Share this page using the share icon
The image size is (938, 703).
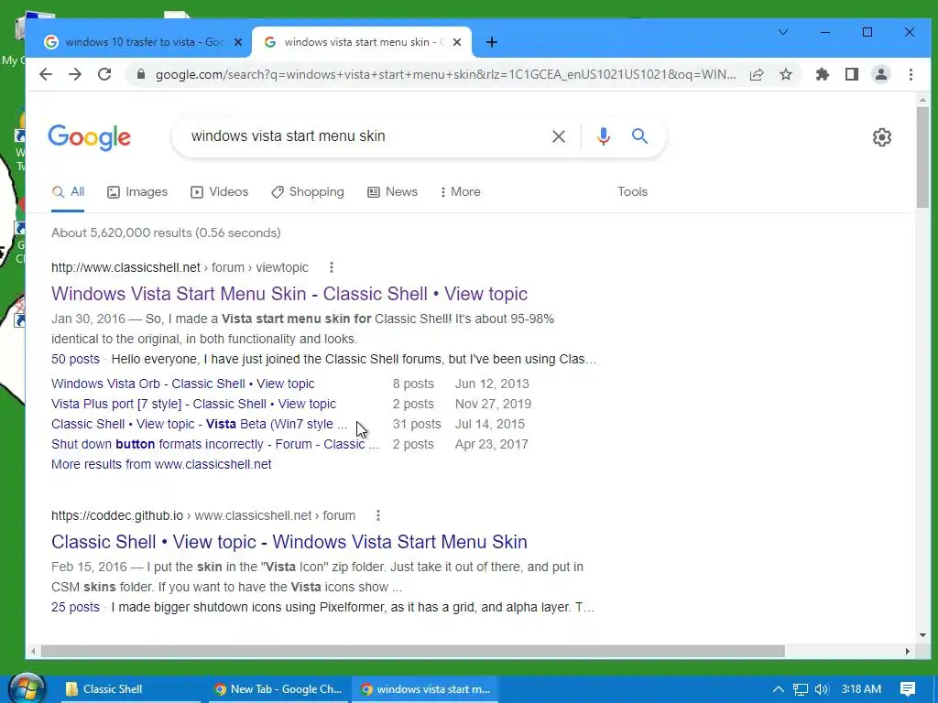pyautogui.click(x=757, y=74)
